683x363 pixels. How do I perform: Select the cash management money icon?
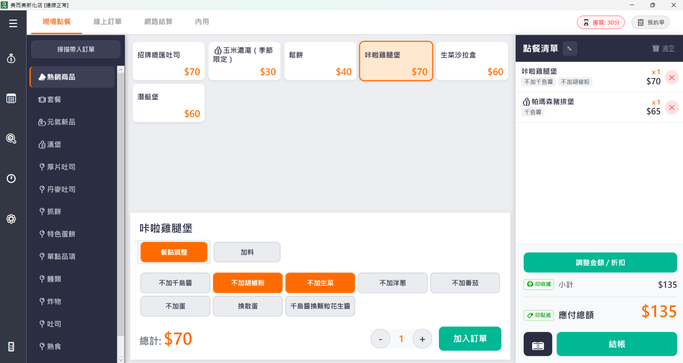pyautogui.click(x=11, y=59)
